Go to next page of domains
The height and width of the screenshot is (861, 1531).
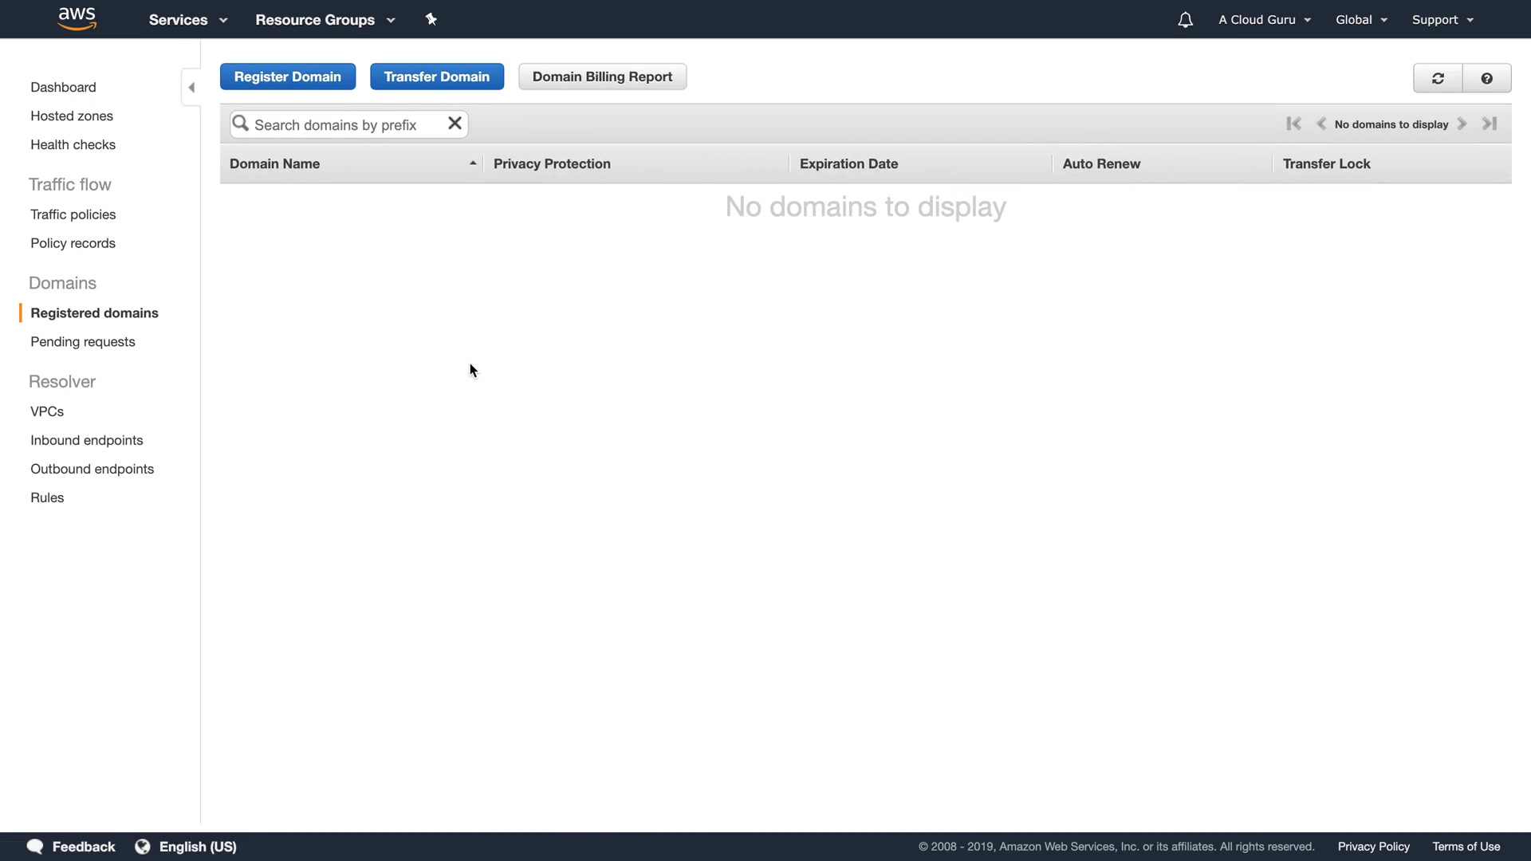click(1462, 124)
